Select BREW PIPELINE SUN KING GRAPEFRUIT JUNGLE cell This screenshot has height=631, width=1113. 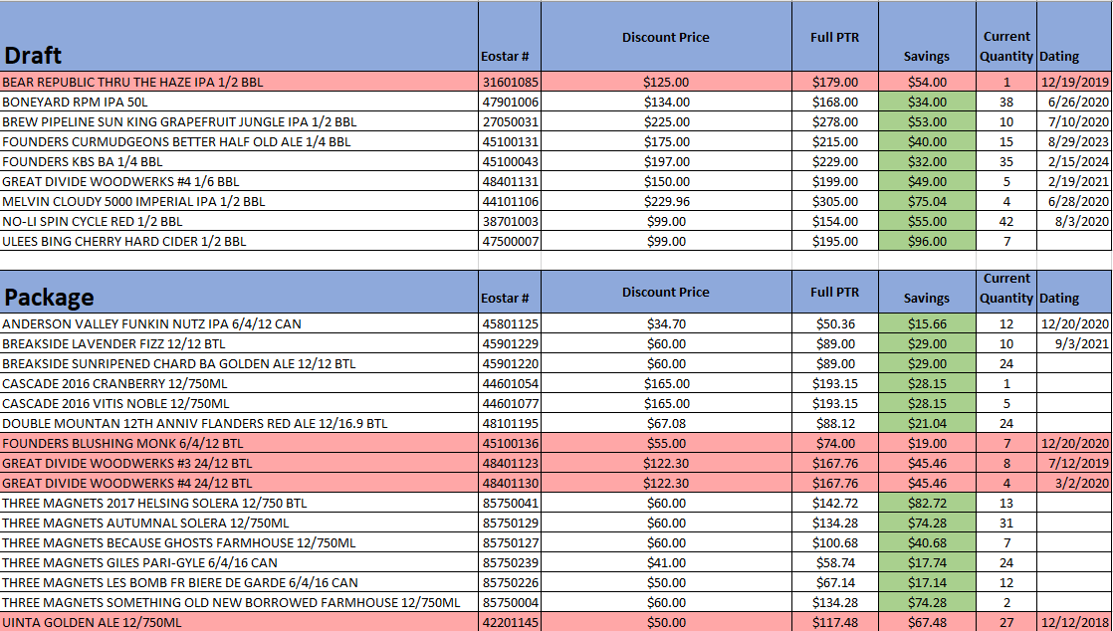coord(239,121)
